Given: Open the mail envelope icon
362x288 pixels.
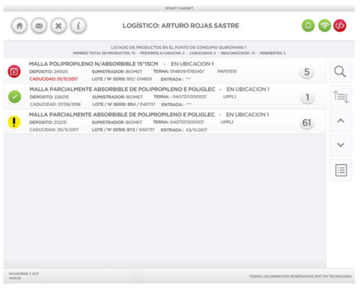Looking at the screenshot, I should [38, 26].
